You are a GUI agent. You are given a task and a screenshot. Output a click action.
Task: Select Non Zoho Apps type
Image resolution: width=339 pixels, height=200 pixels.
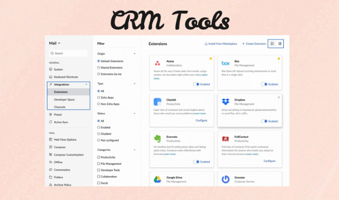pyautogui.click(x=99, y=104)
